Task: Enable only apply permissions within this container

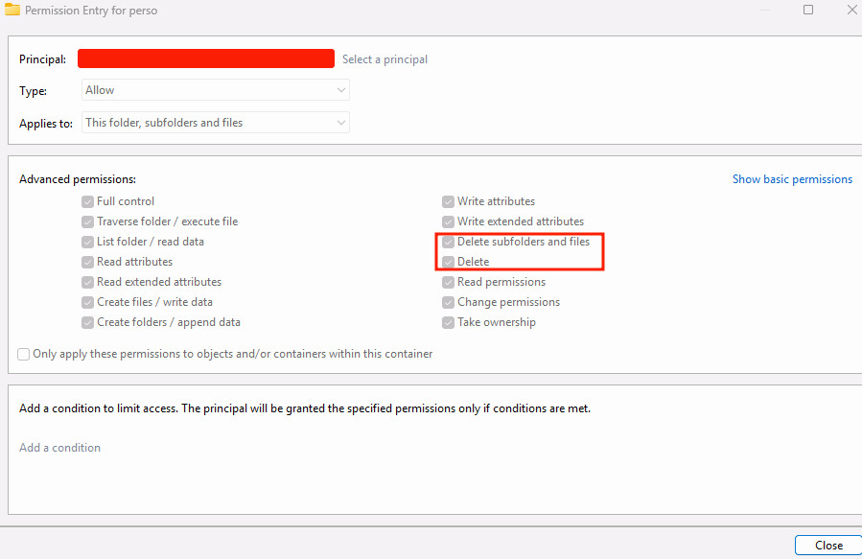Action: pyautogui.click(x=24, y=354)
